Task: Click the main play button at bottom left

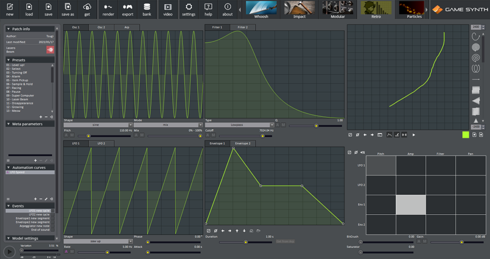Action: point(10,251)
